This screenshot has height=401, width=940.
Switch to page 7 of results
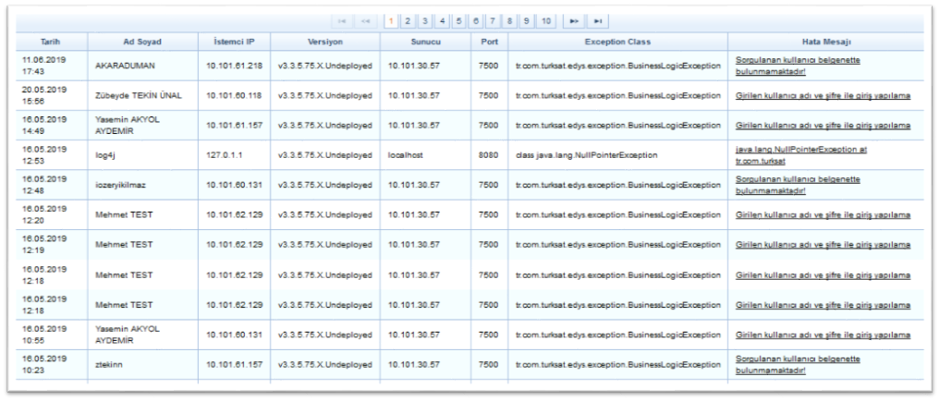493,20
